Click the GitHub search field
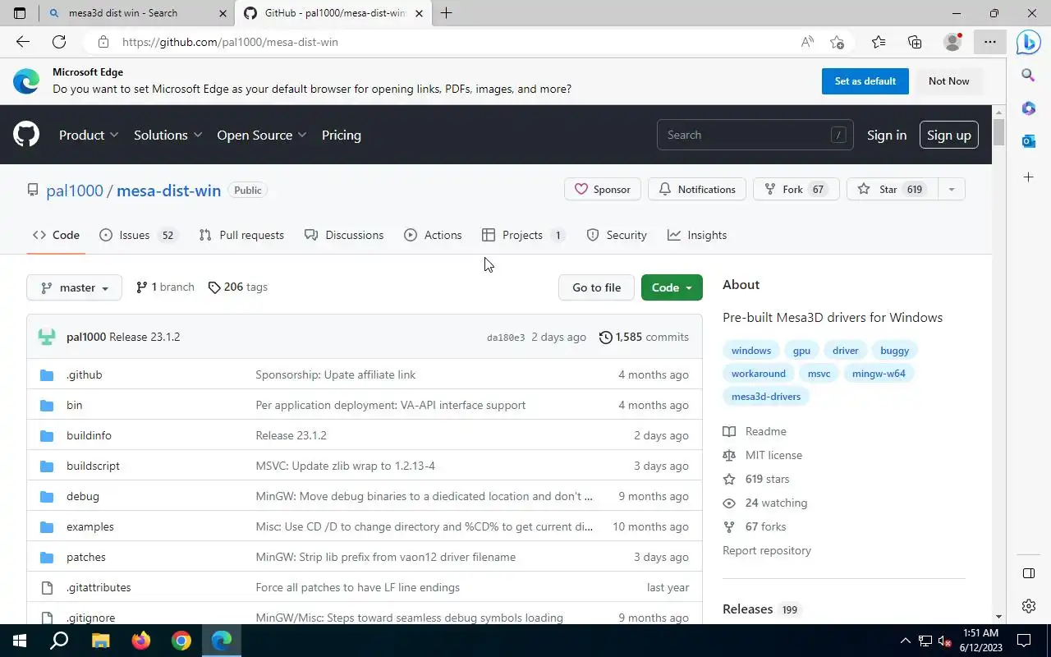1051x657 pixels. click(x=755, y=135)
